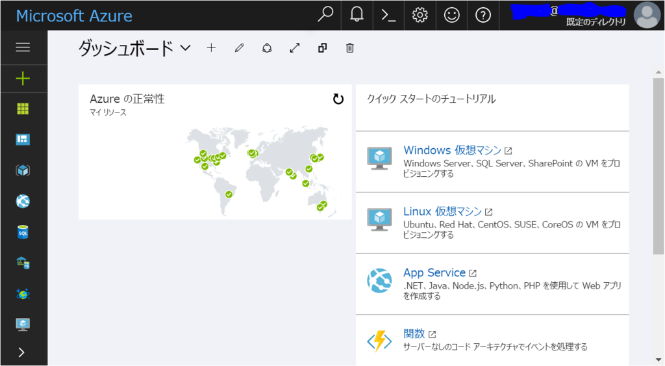Click the South America health checkmark
Viewport: 665px width, 366px height.
coord(229,194)
